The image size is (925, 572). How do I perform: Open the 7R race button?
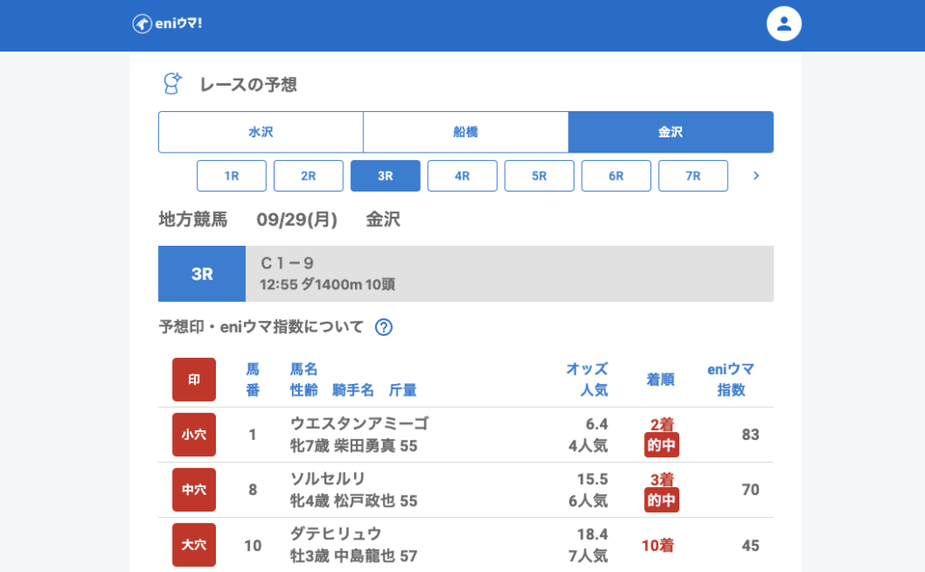(x=693, y=176)
